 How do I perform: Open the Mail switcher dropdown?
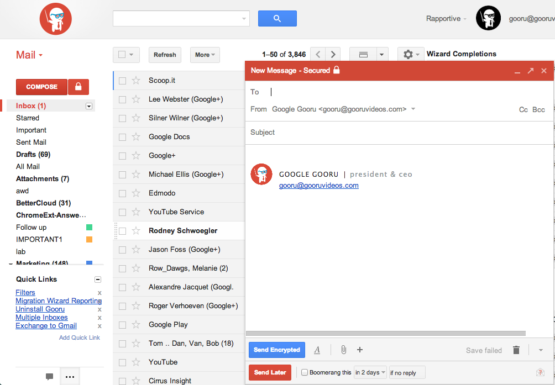point(29,55)
